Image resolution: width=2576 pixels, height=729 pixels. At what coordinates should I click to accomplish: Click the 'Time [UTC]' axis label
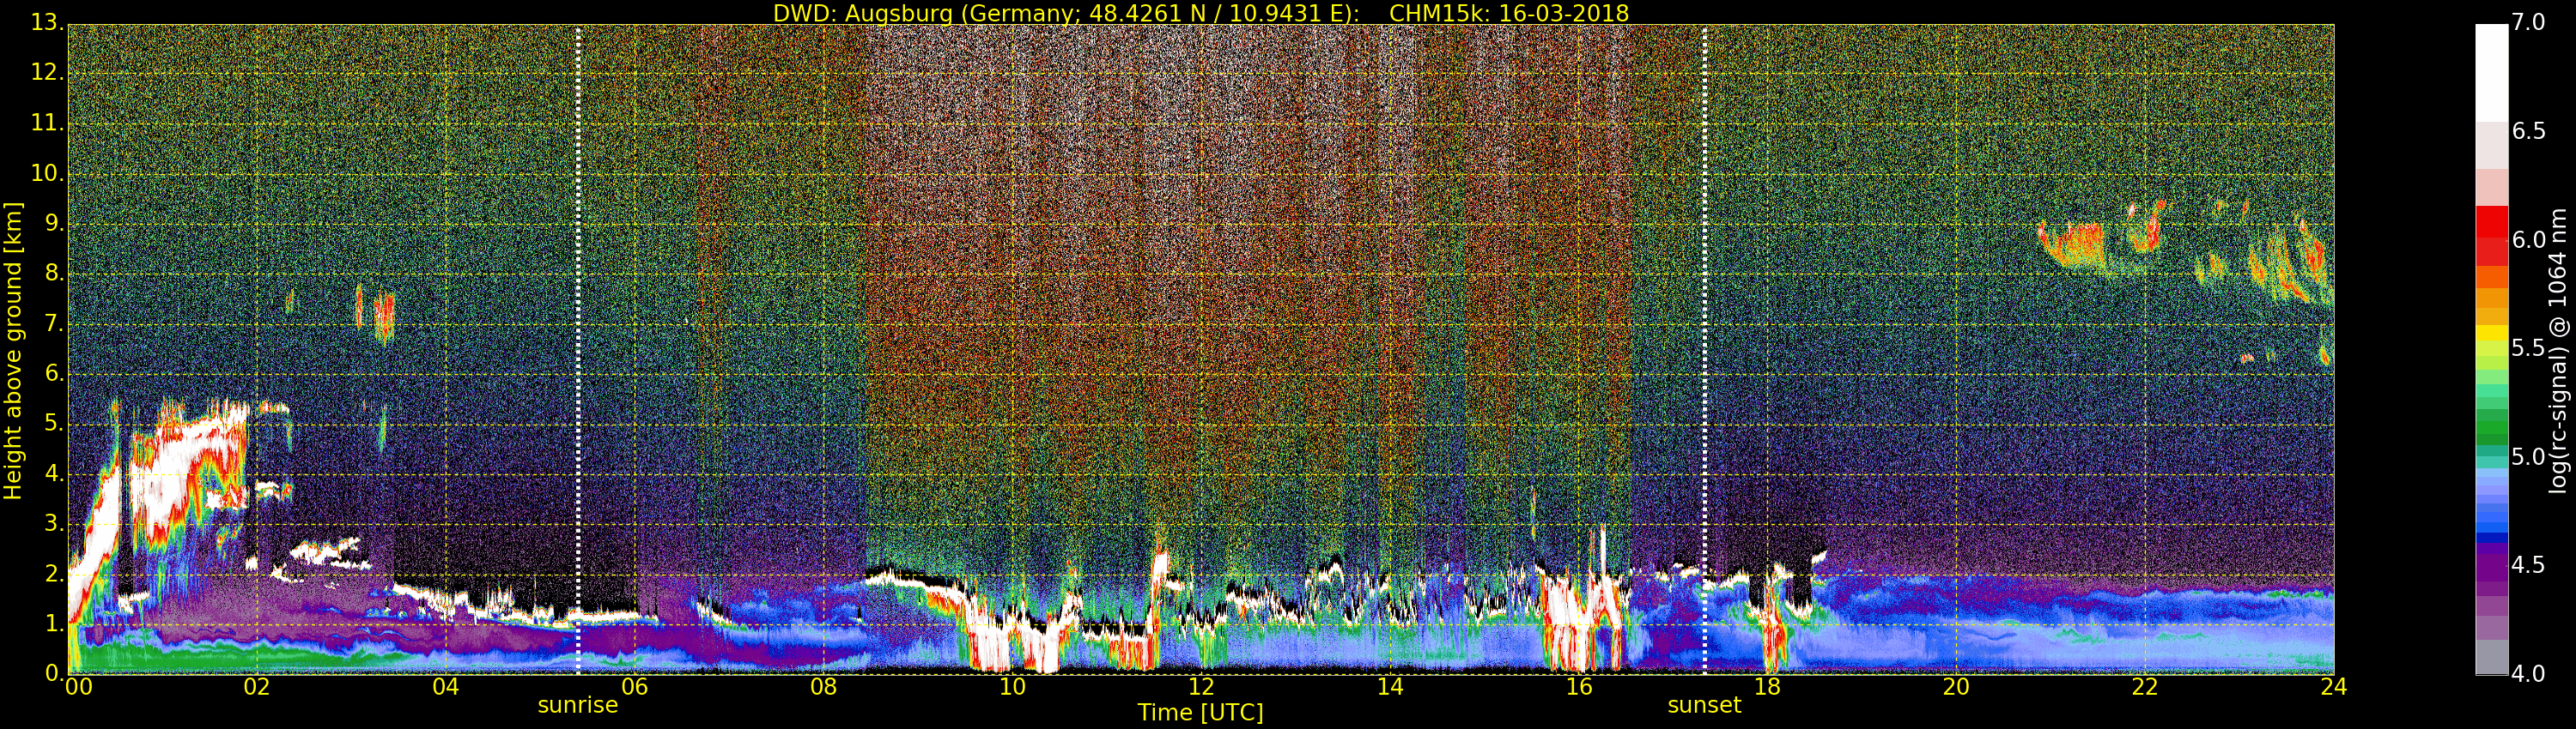(x=1200, y=713)
